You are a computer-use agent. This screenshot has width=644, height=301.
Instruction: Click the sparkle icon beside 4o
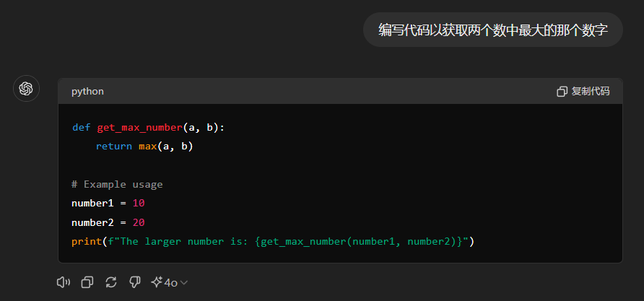156,282
